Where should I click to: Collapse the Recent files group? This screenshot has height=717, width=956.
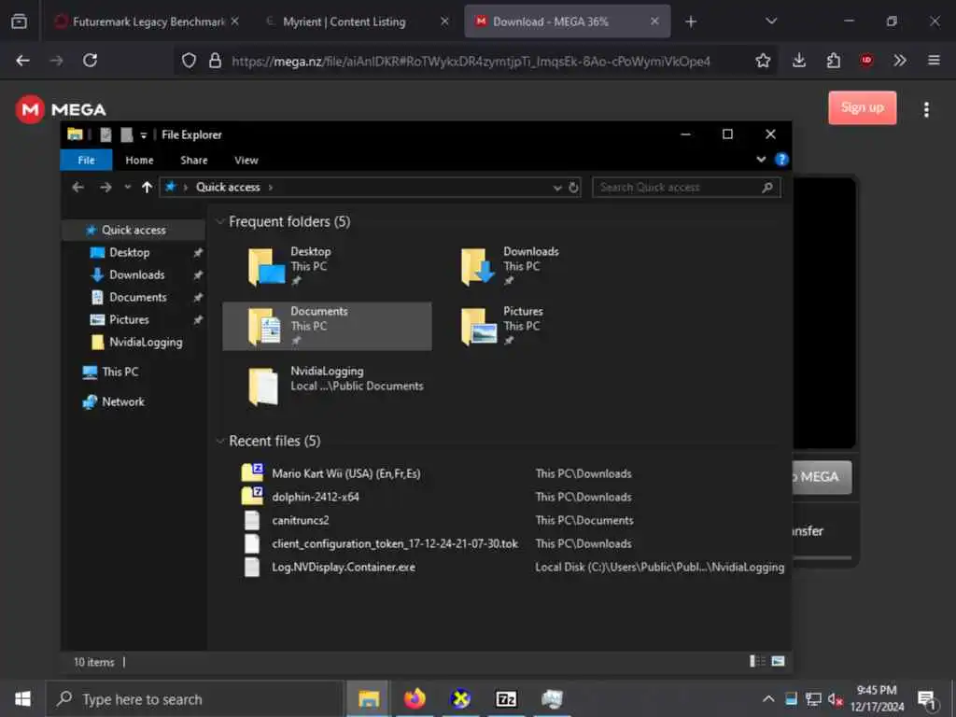[220, 441]
